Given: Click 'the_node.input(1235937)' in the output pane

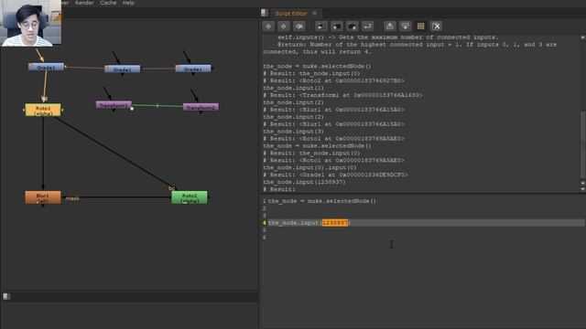Looking at the screenshot, I should point(304,182).
